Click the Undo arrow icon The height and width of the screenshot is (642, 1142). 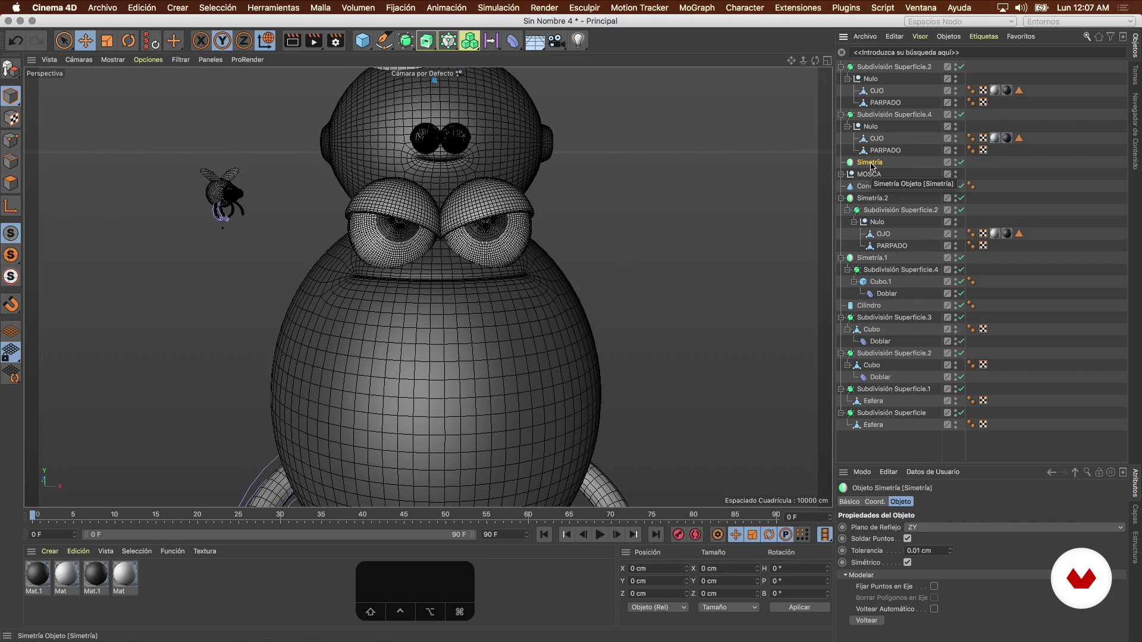16,41
